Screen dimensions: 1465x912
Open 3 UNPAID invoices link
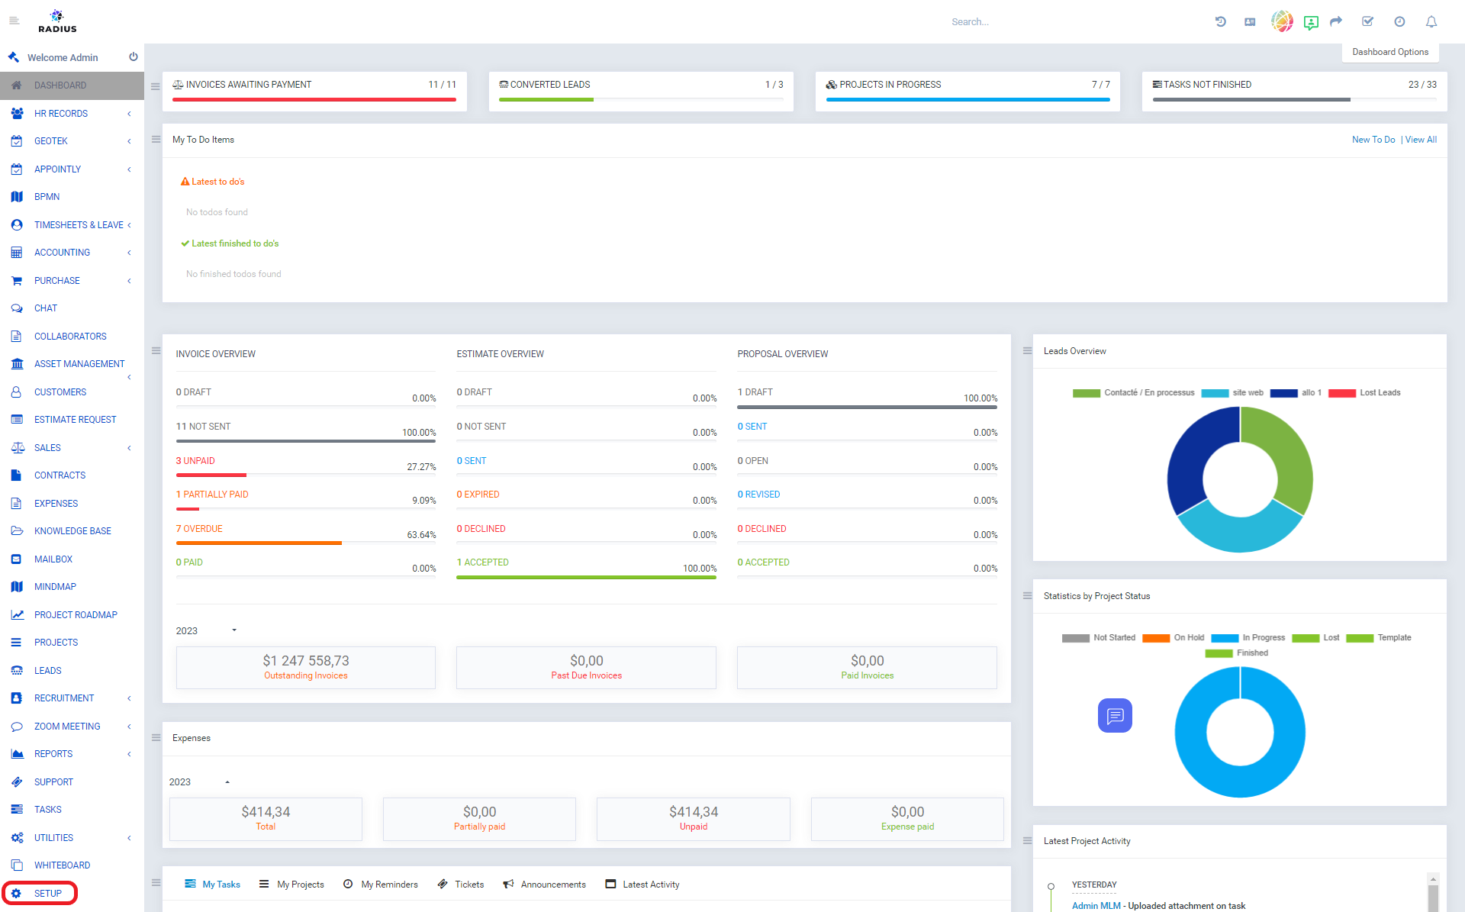point(195,461)
